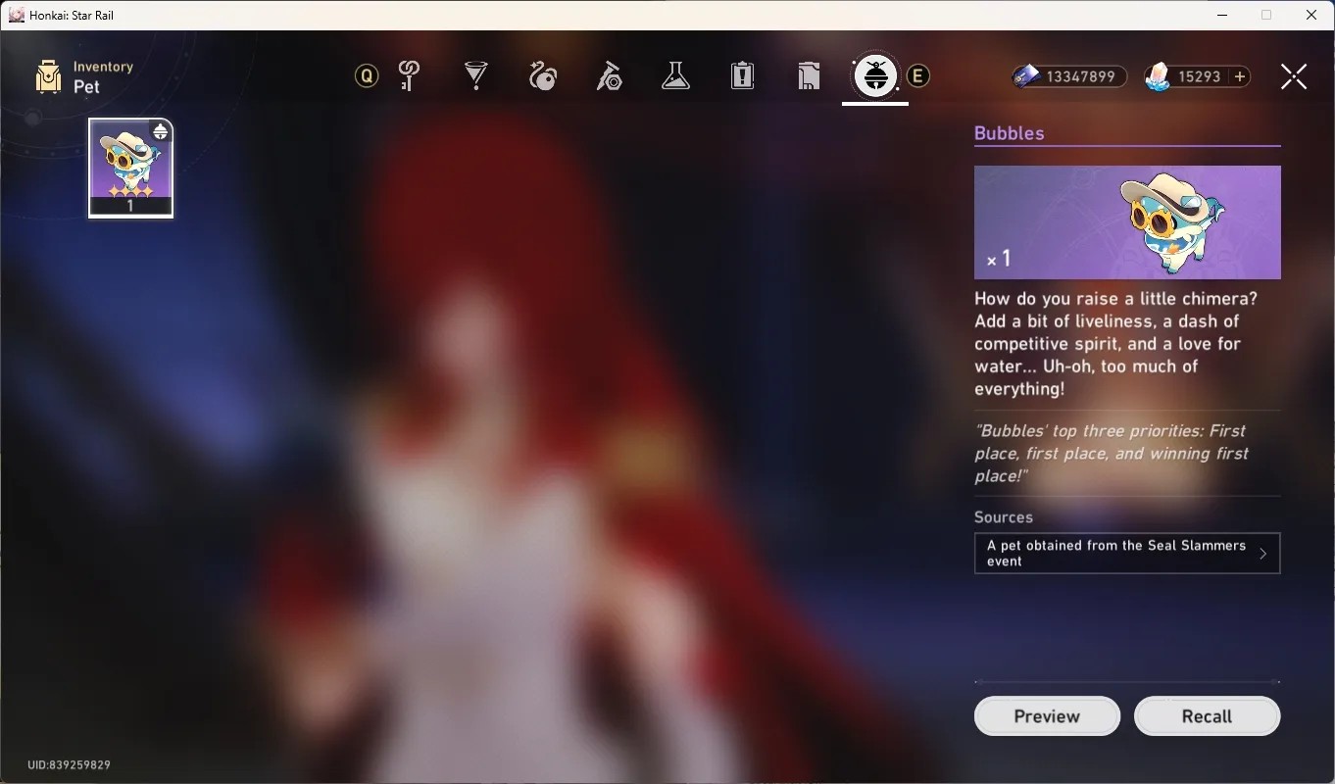Click the Inventory backpack icon

pos(48,76)
